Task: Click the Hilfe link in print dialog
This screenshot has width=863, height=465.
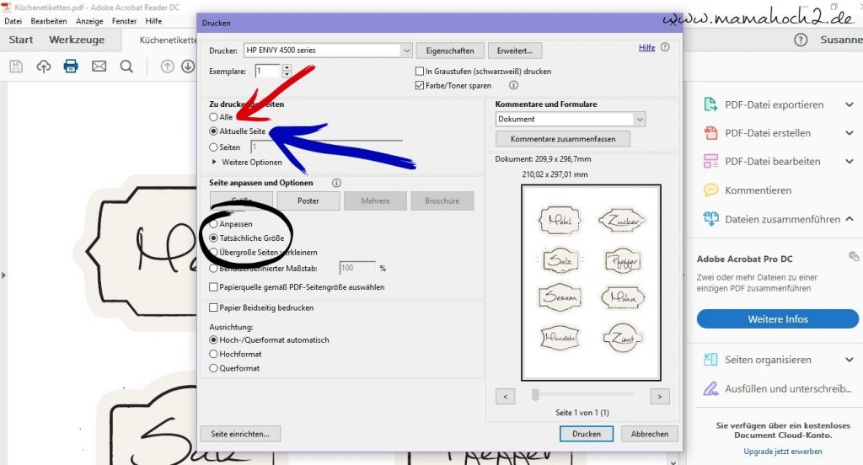Action: point(646,47)
